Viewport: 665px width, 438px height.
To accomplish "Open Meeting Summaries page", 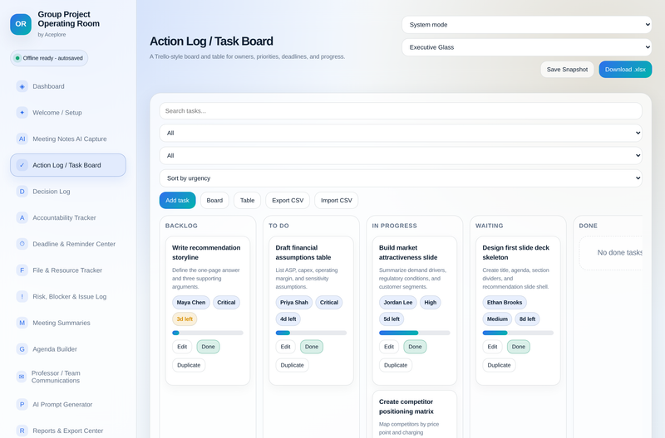I will click(x=68, y=323).
